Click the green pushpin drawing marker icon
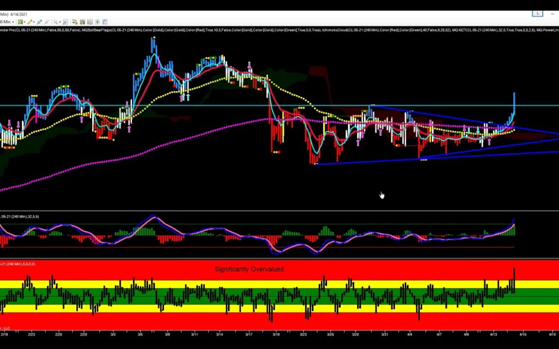The height and width of the screenshot is (349, 559). [39, 22]
